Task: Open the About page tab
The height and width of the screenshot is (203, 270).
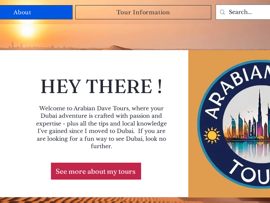Action: click(36, 12)
